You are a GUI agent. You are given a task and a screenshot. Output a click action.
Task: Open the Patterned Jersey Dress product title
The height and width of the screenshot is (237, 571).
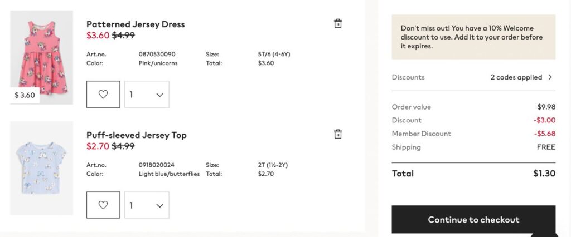(136, 24)
